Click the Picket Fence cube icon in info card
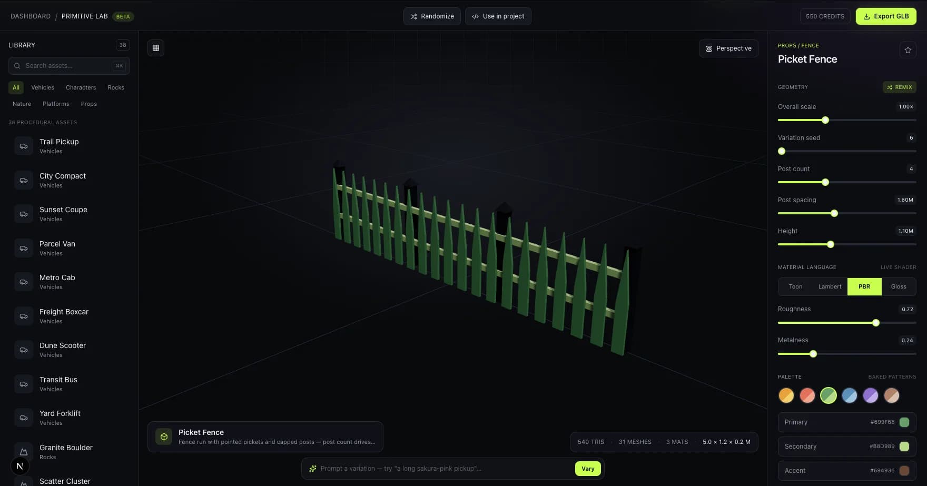This screenshot has width=927, height=486. pos(164,437)
